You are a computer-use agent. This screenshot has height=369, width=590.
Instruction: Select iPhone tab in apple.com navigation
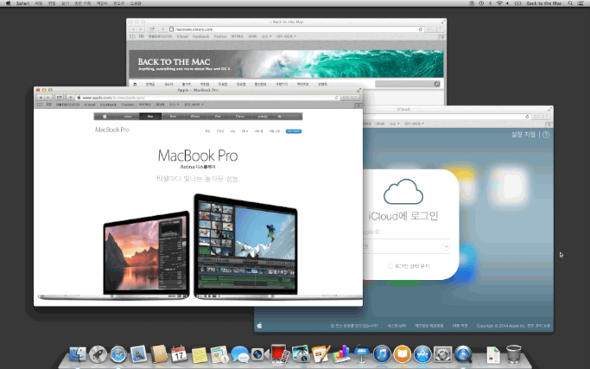[195, 117]
